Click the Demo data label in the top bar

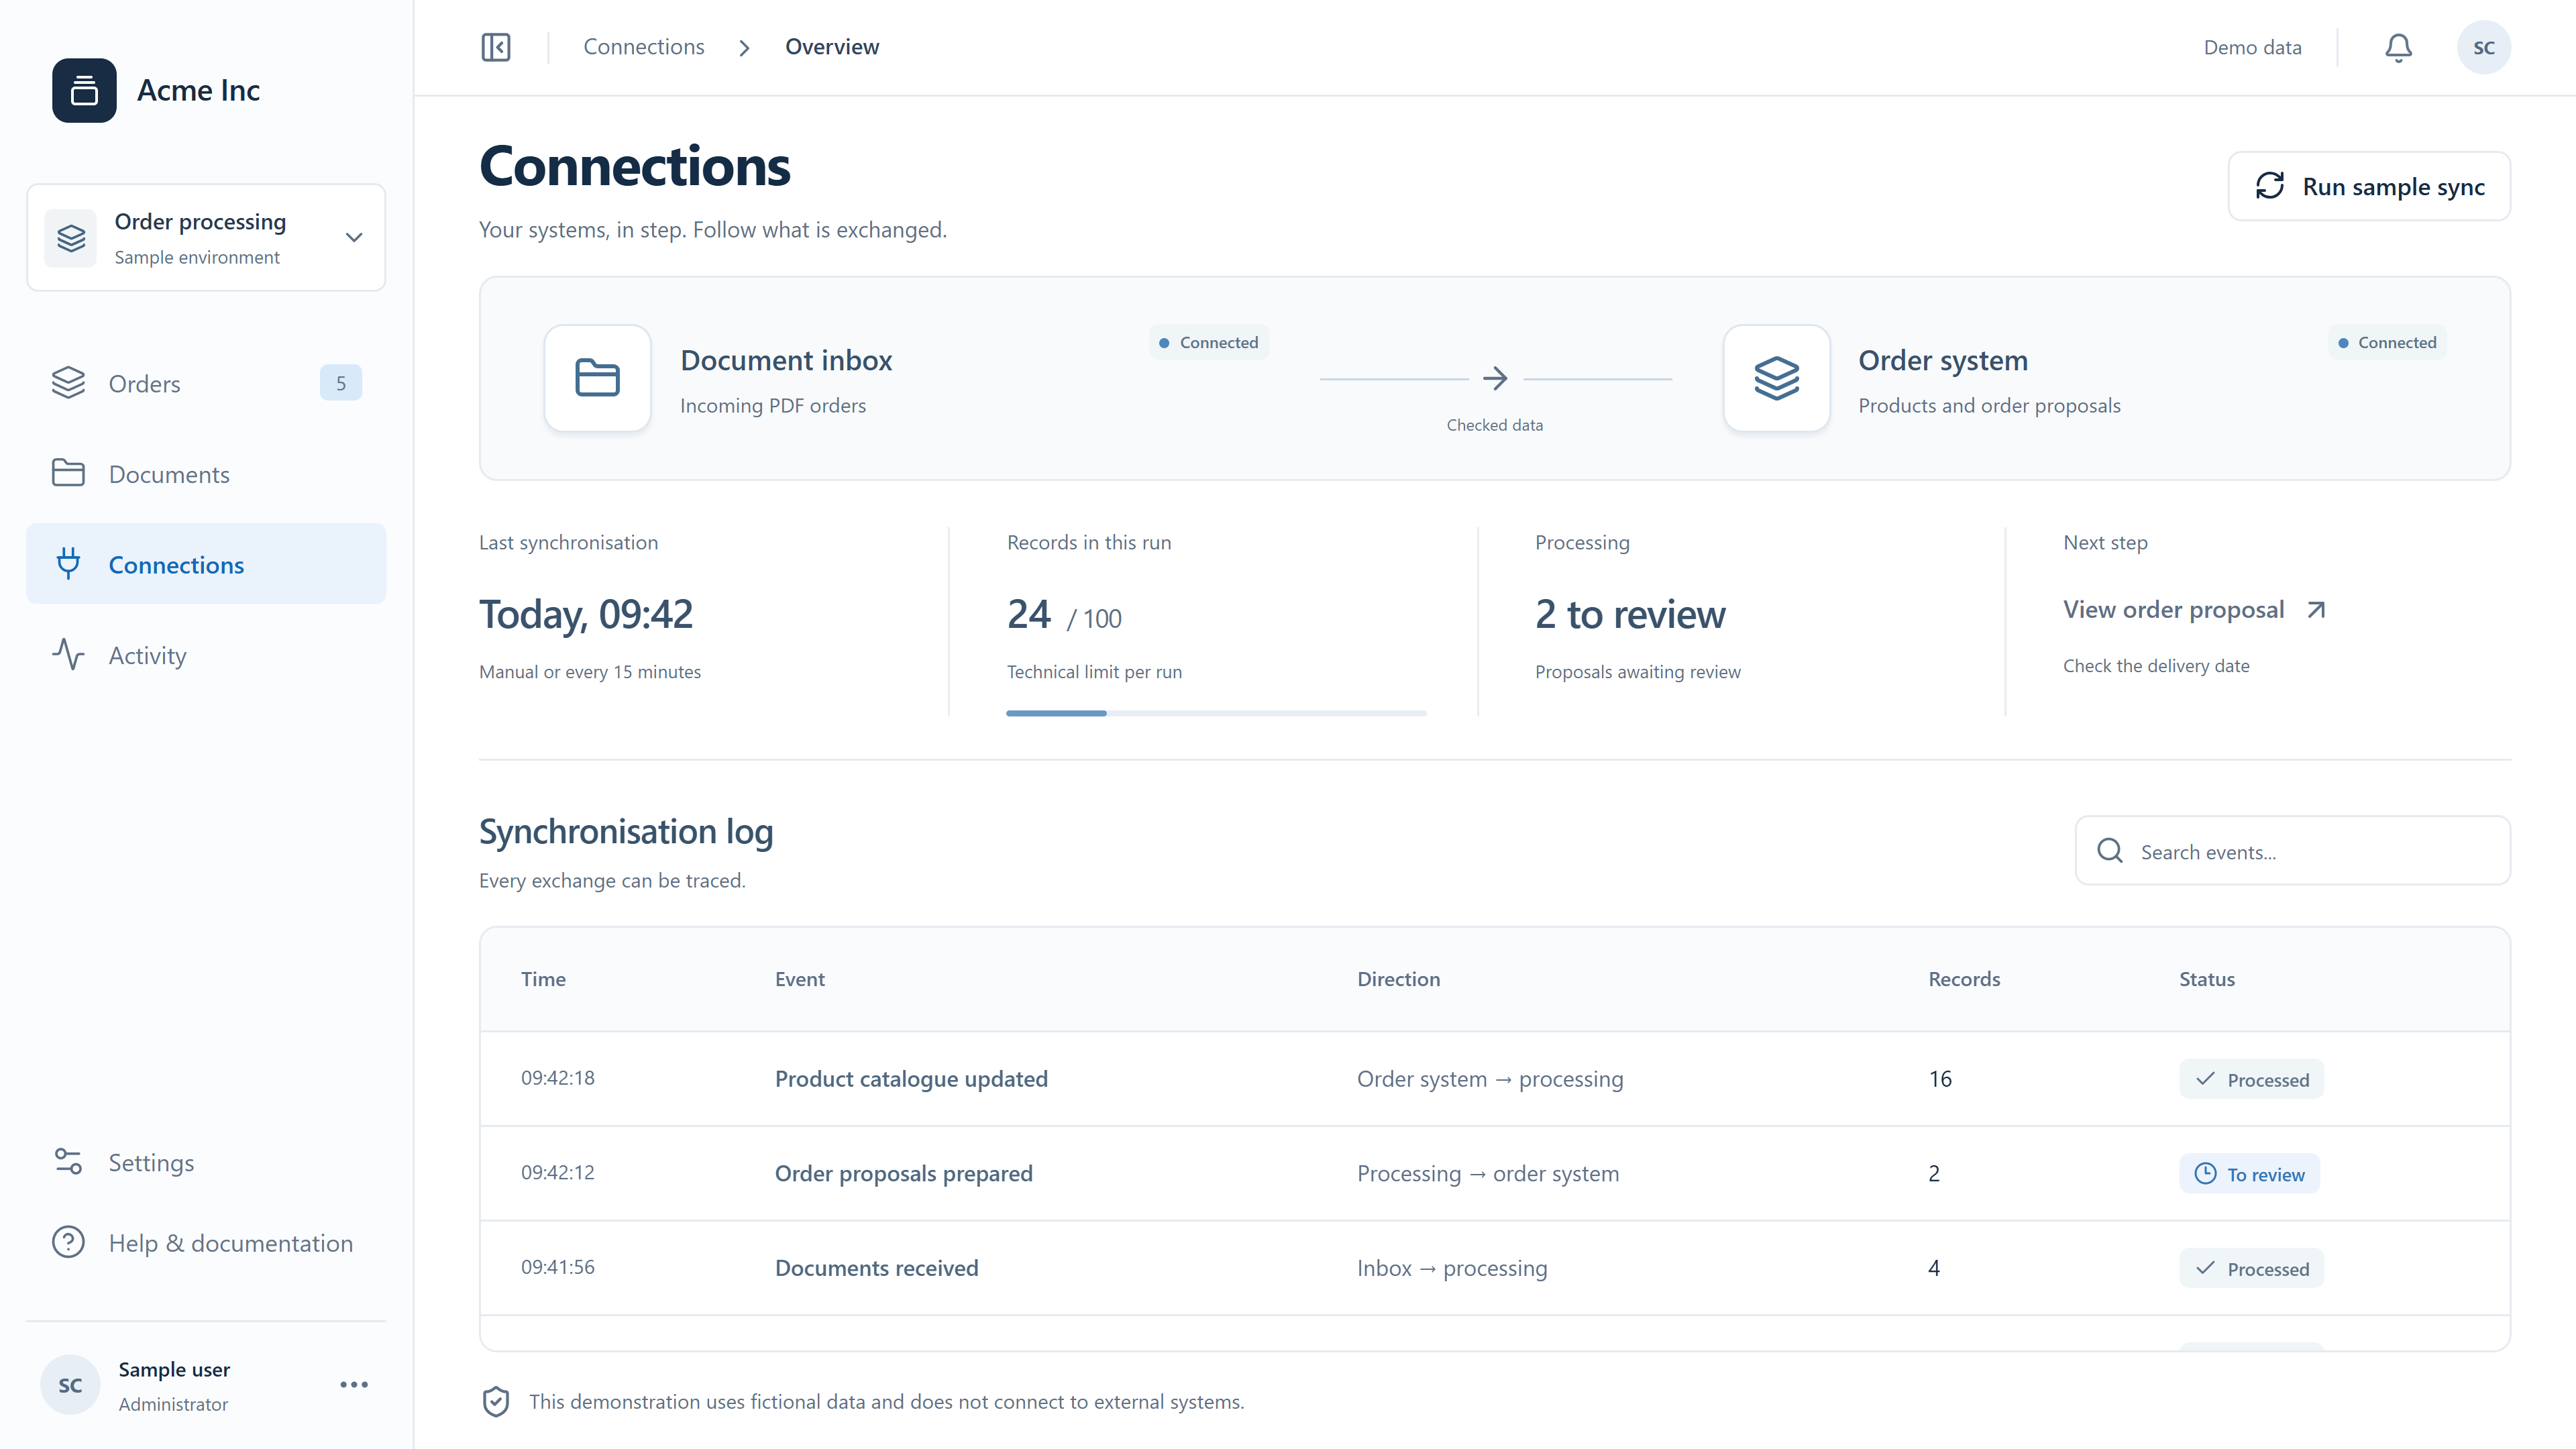pyautogui.click(x=2252, y=47)
